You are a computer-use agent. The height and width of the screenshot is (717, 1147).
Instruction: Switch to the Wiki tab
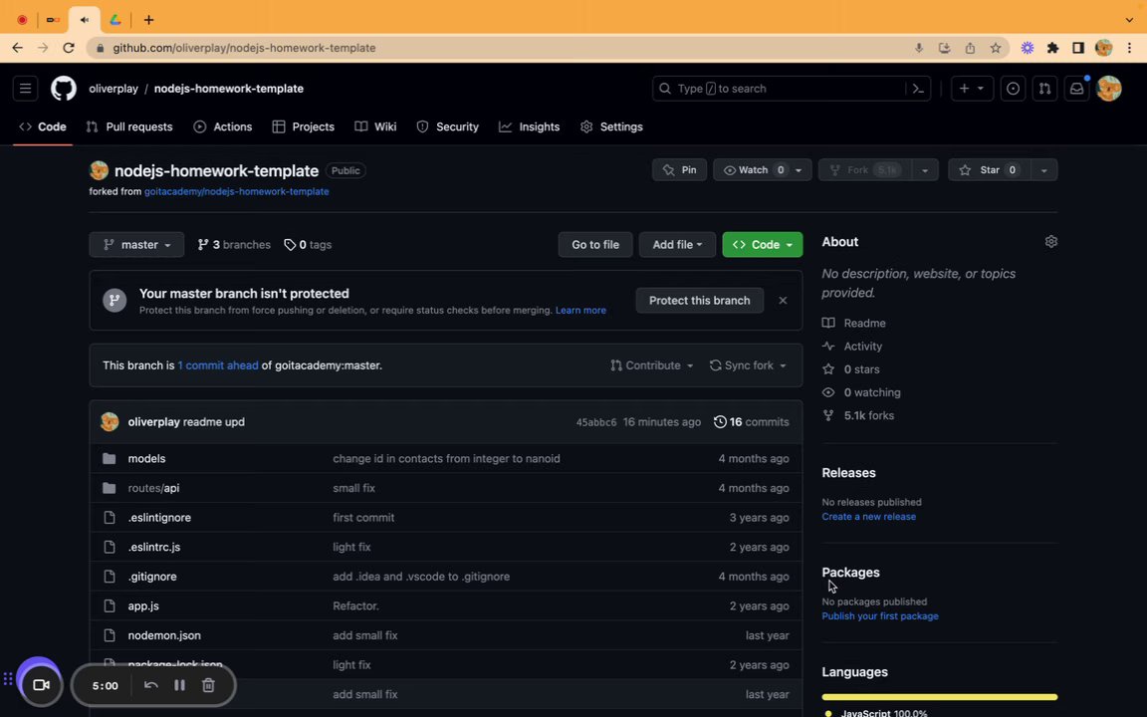tap(376, 126)
